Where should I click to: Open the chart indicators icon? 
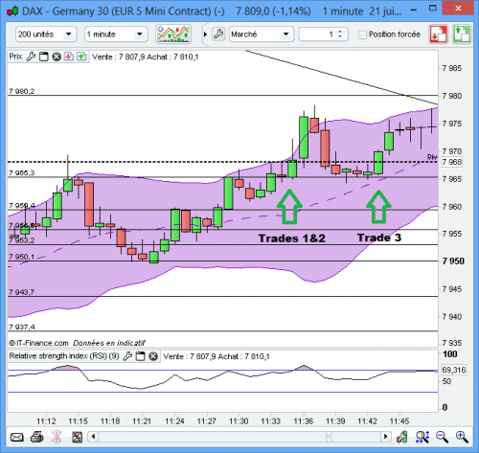(173, 34)
